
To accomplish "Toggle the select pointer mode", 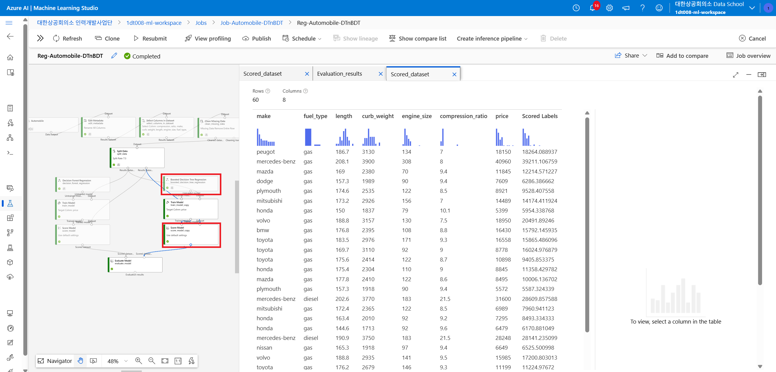I will tap(93, 360).
